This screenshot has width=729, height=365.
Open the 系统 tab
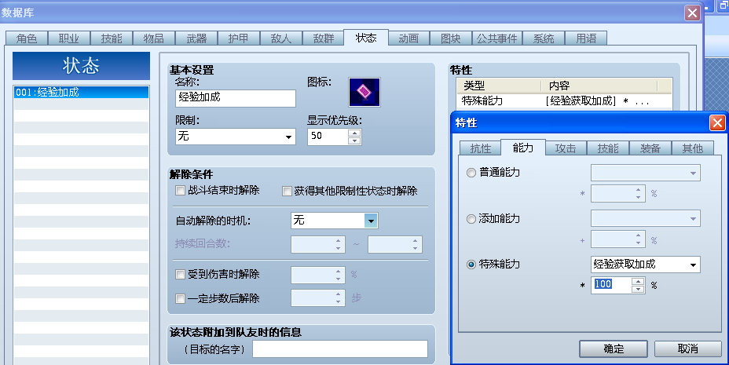pos(544,38)
